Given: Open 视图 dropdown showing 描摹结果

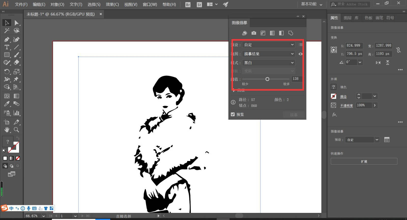Looking at the screenshot, I should pyautogui.click(x=269, y=54).
